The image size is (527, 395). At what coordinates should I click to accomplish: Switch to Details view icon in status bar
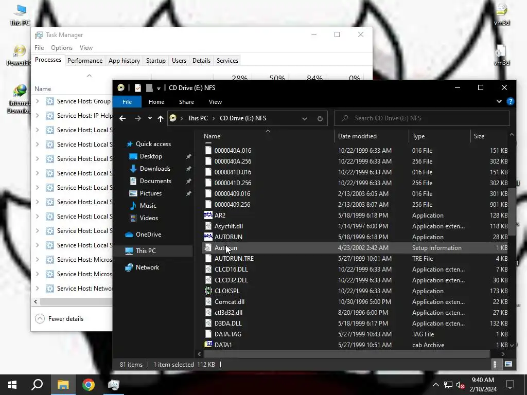pos(495,364)
